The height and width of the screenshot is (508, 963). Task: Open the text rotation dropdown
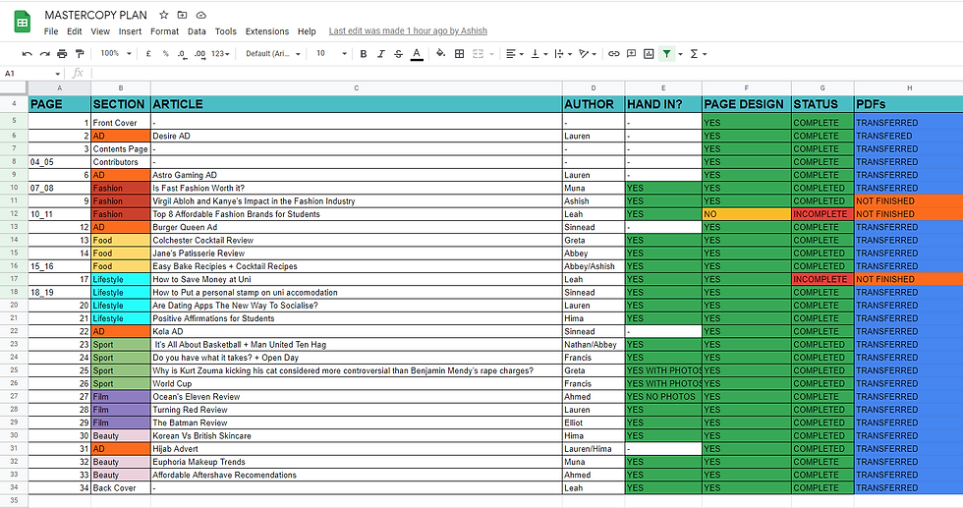point(588,54)
